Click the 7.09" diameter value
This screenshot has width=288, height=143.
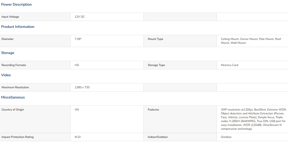pos(78,39)
